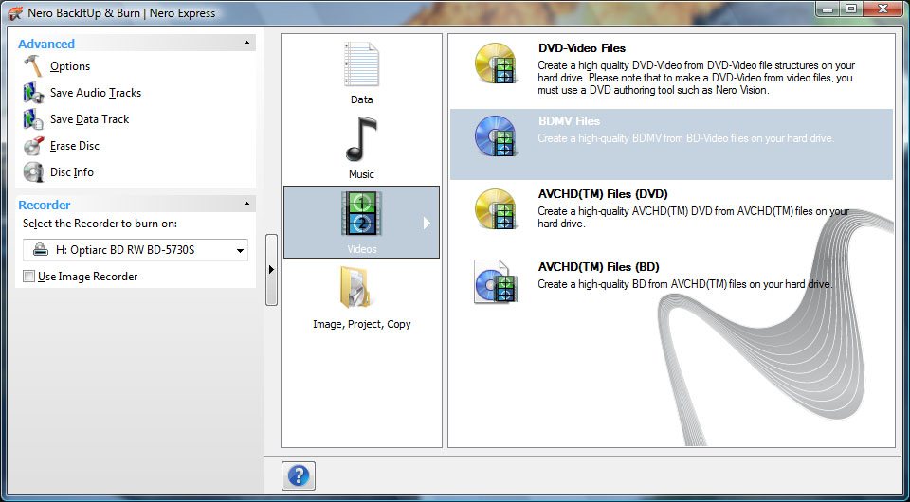Choose AVCHD(TM) Files (BD) title
910x502 pixels.
(598, 267)
